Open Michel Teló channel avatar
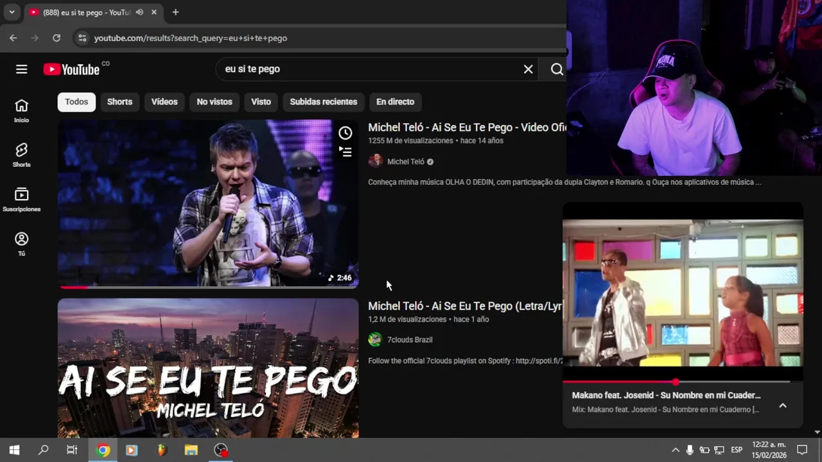 point(375,161)
